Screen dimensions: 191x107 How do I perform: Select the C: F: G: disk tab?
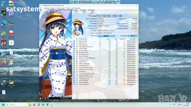pyautogui.click(x=76, y=11)
